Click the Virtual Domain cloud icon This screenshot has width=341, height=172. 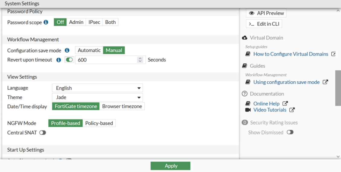[245, 38]
